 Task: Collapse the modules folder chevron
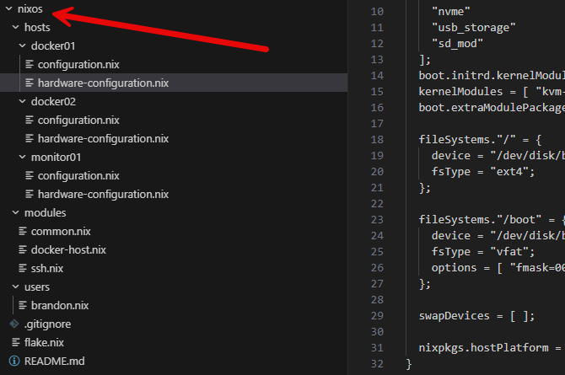coord(15,212)
